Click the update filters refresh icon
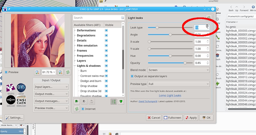The height and width of the screenshot is (135, 256). tap(77, 109)
